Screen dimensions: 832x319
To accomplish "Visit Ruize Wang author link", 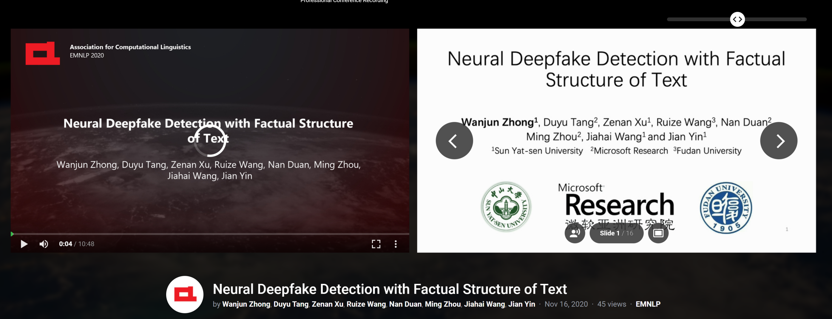I will click(366, 304).
